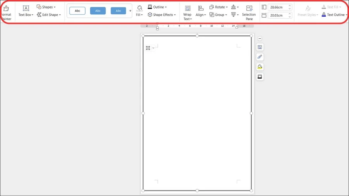
Task: Open the Outline dropdown in ribbon
Action: point(157,7)
